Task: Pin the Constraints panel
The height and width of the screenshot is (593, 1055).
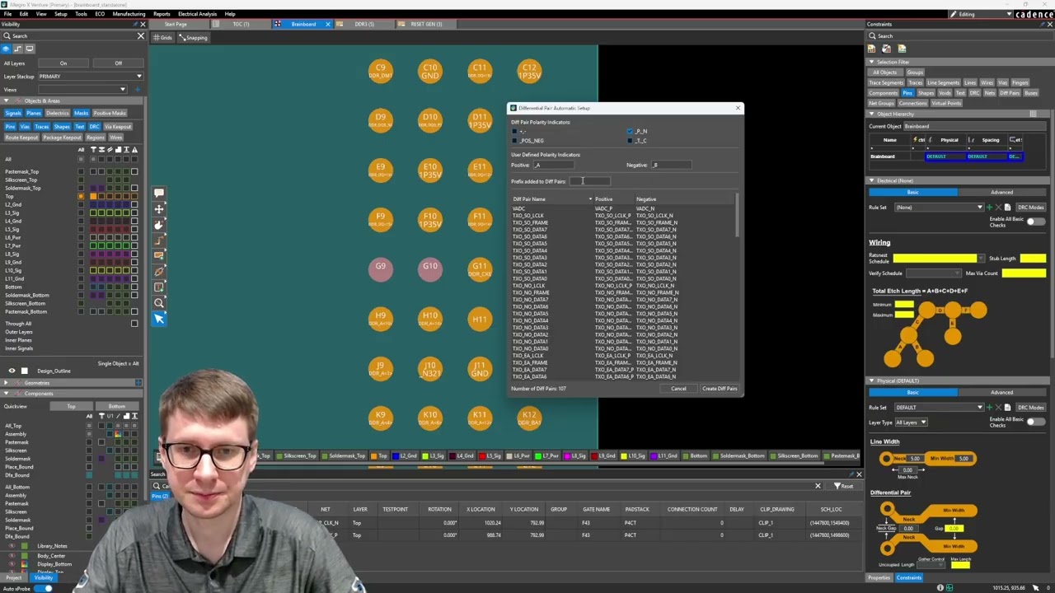Action: [x=1041, y=24]
